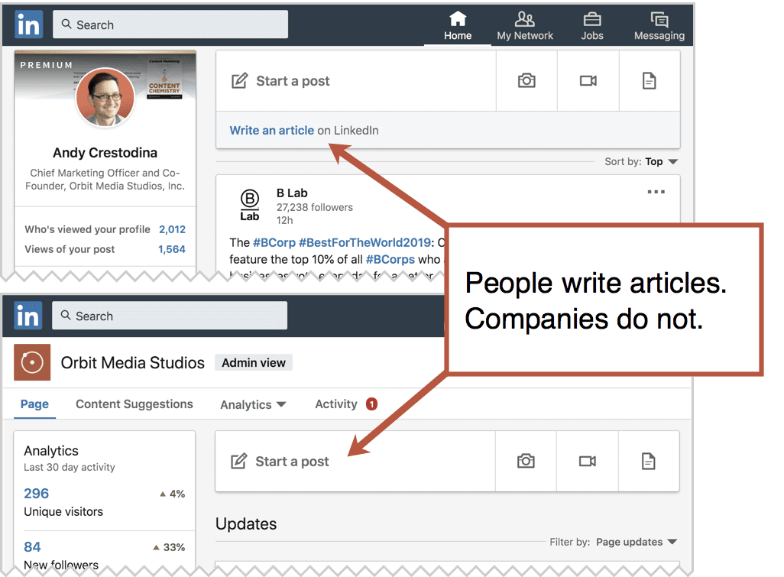
Task: Click the document icon in the Orbit Media page post box
Action: 648,461
